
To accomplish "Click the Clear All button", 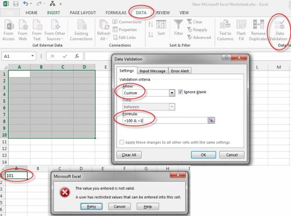I will [129, 155].
